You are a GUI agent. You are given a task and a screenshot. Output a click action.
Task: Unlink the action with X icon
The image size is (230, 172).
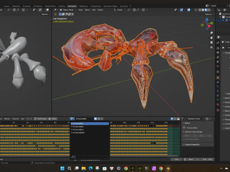coord(102,119)
